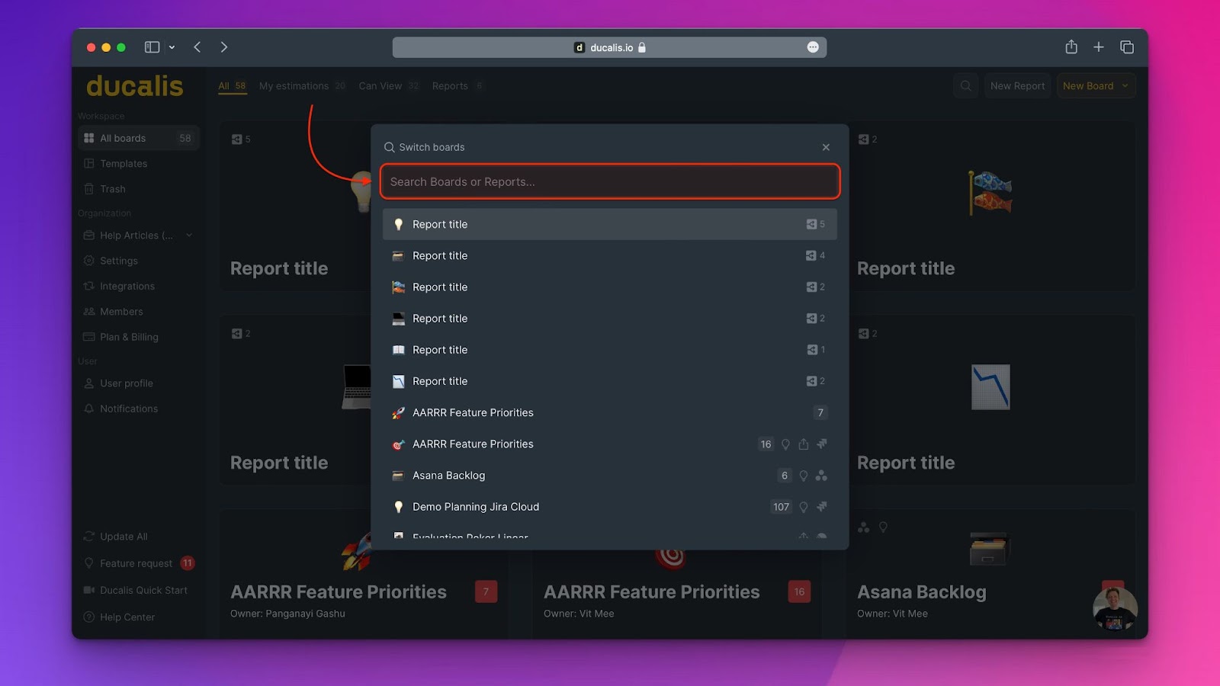
Task: Open the Reports tab
Action: (x=450, y=86)
